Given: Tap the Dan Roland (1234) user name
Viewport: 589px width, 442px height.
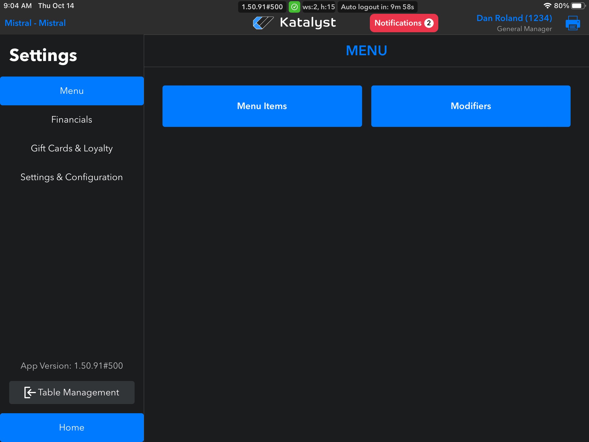Looking at the screenshot, I should [x=514, y=18].
